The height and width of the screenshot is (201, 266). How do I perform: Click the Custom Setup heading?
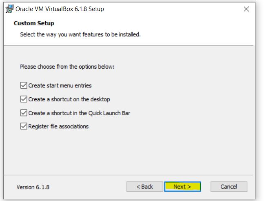click(34, 23)
